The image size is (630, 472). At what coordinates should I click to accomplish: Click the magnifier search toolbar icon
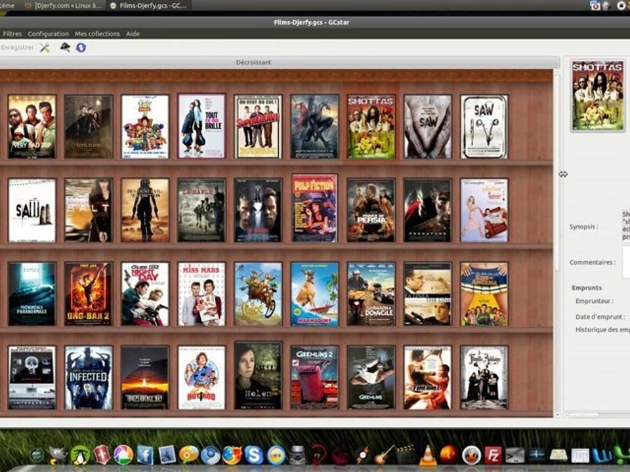65,47
